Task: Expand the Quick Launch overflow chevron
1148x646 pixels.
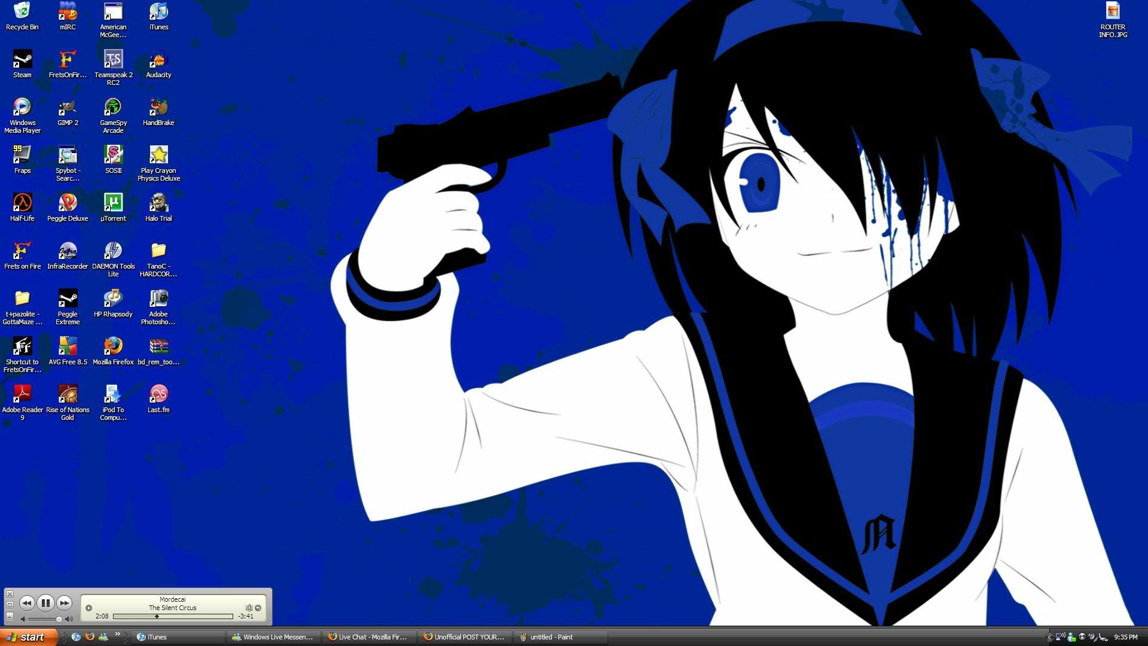Action: 117,634
